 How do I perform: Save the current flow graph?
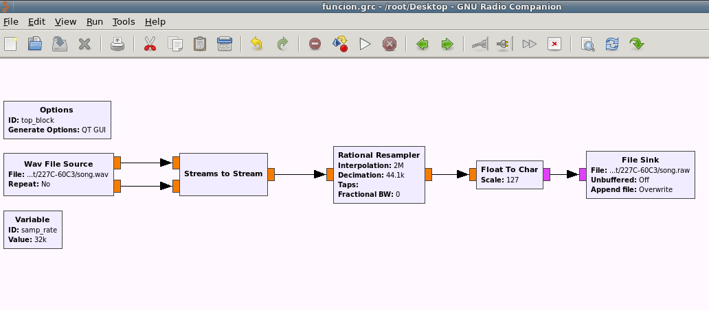pos(60,44)
